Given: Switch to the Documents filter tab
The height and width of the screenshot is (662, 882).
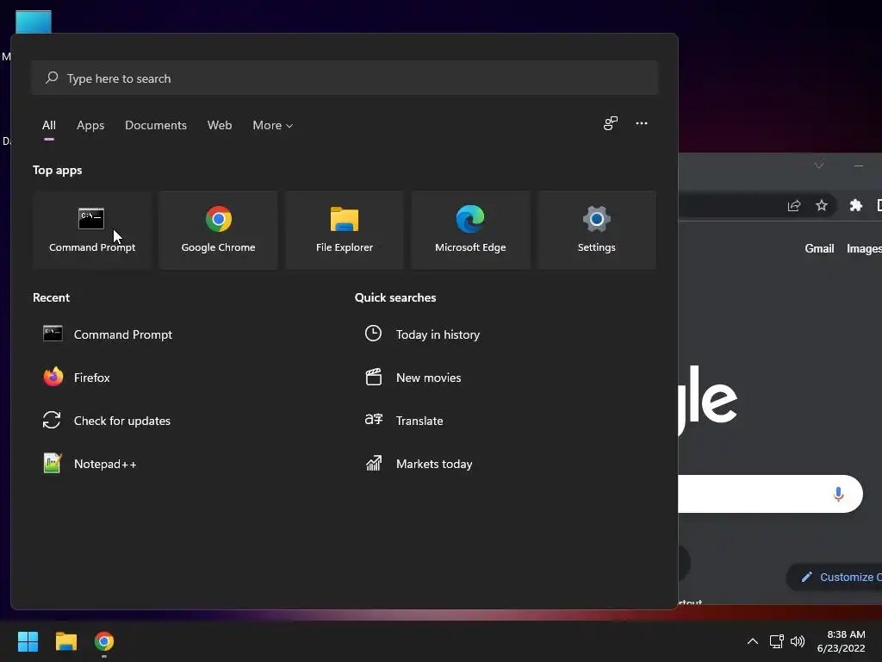Looking at the screenshot, I should 156,126.
